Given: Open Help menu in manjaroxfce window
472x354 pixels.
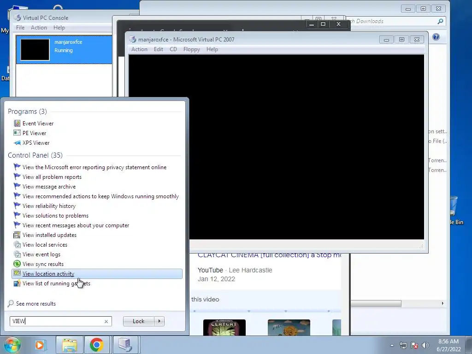Looking at the screenshot, I should point(212,49).
